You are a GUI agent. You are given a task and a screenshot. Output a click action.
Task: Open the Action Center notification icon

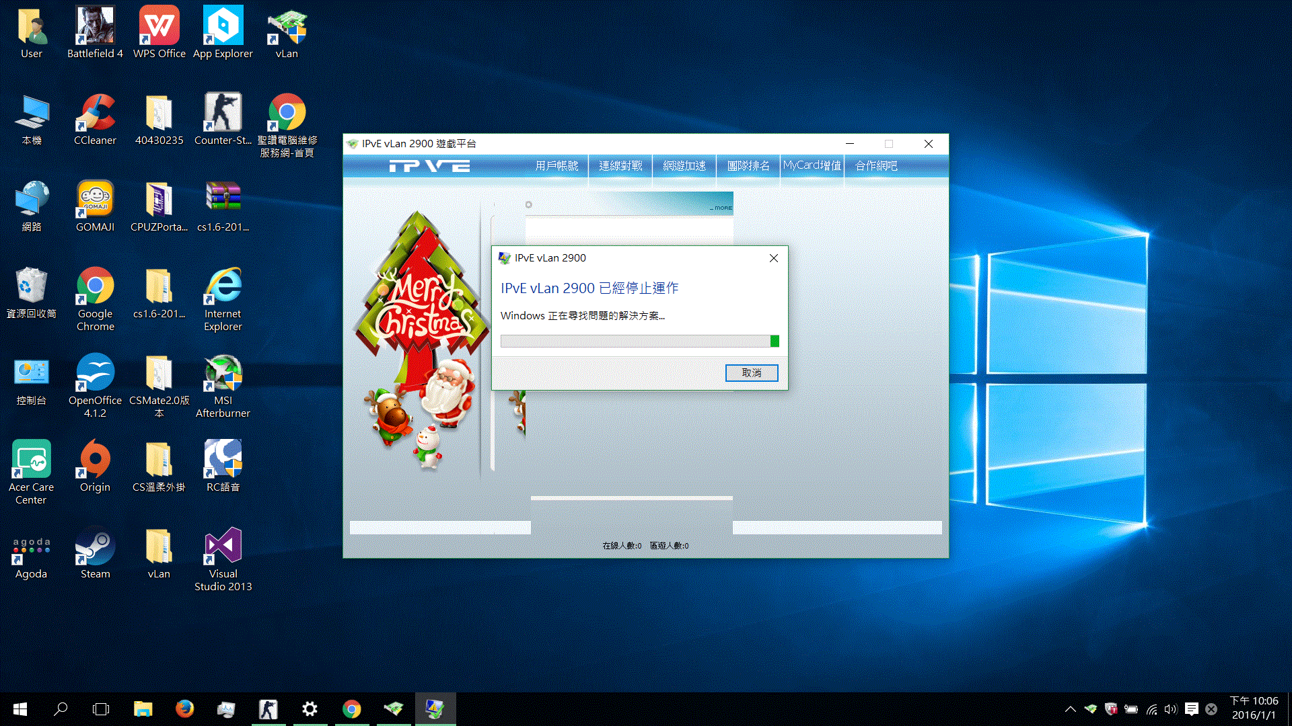coord(1191,709)
